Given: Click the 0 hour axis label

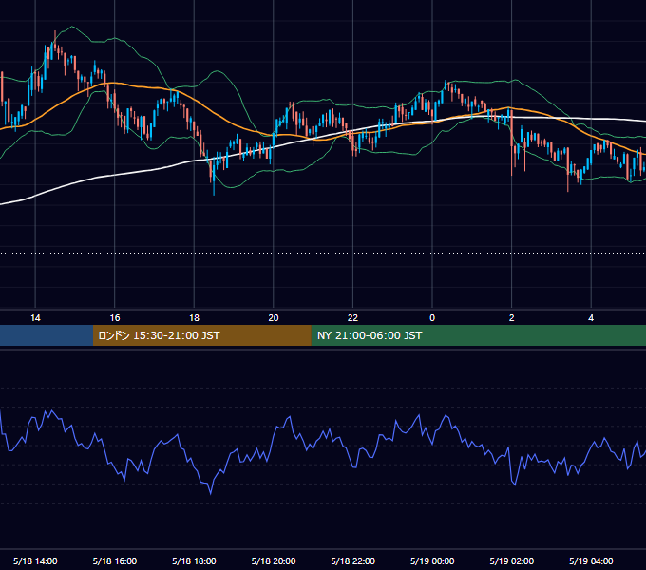Looking at the screenshot, I should [x=432, y=318].
